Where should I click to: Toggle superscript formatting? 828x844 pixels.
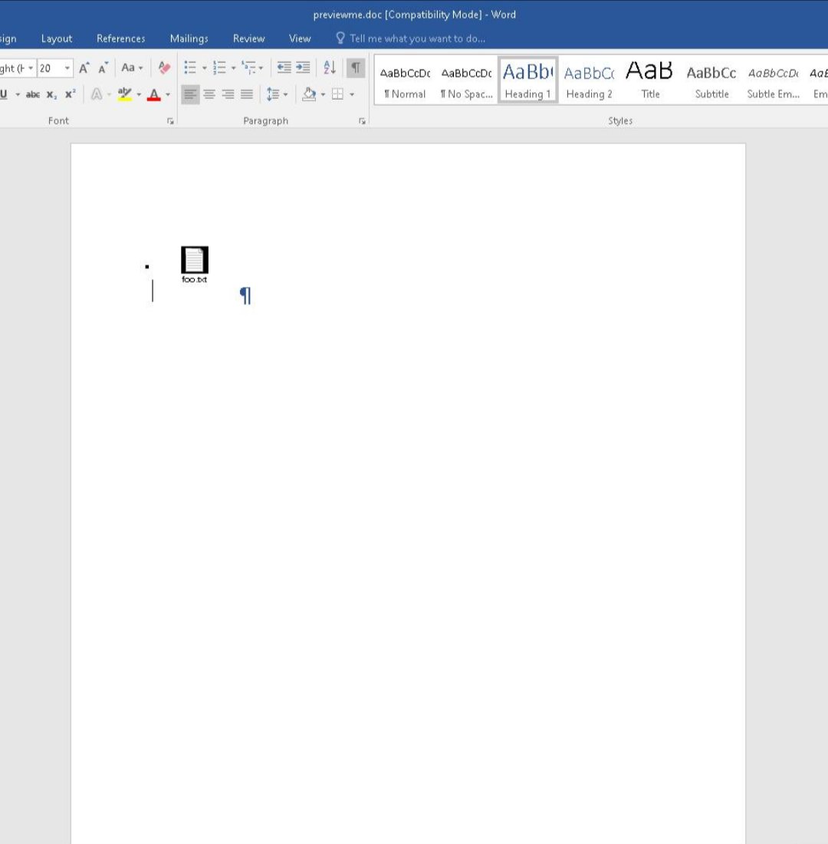click(x=70, y=95)
